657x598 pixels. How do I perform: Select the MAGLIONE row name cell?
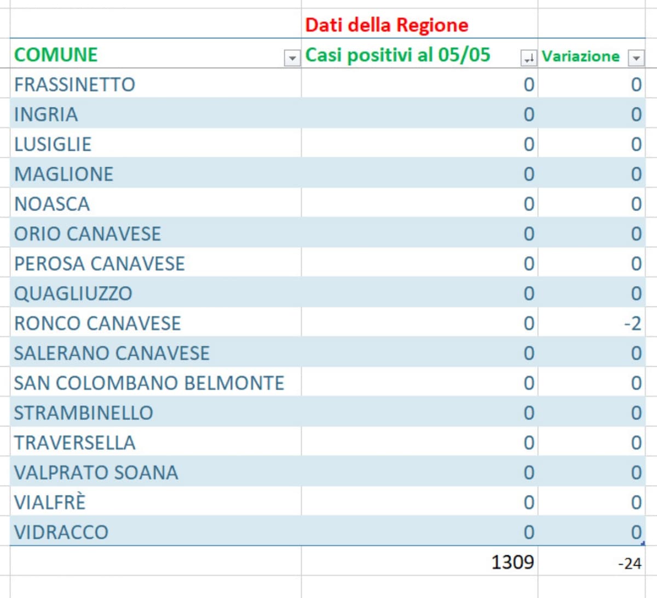64,174
